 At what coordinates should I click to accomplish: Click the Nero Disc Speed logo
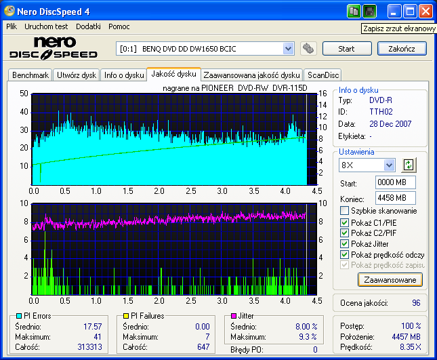click(x=54, y=48)
